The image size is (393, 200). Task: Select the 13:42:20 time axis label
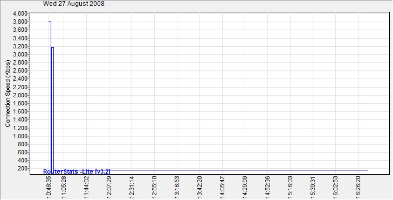pos(200,187)
